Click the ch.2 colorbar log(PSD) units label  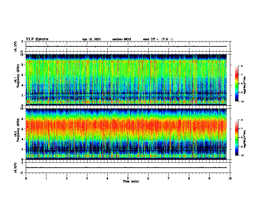coord(245,139)
